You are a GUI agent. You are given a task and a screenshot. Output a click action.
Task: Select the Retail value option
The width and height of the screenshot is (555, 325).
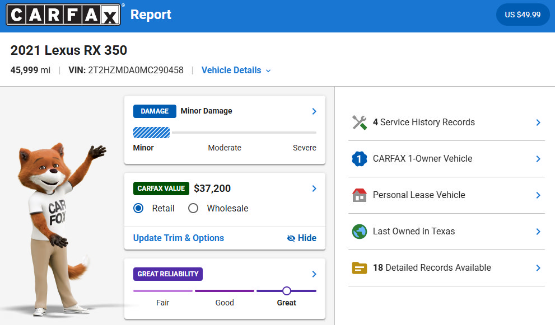138,208
